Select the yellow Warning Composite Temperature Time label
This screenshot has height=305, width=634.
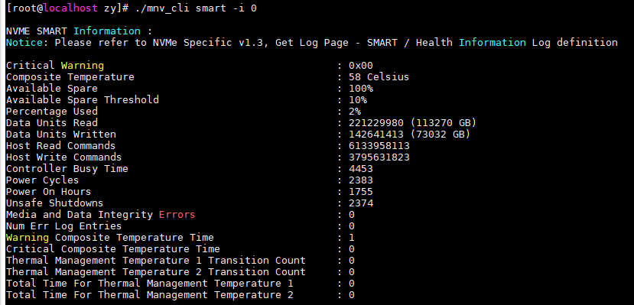point(110,237)
